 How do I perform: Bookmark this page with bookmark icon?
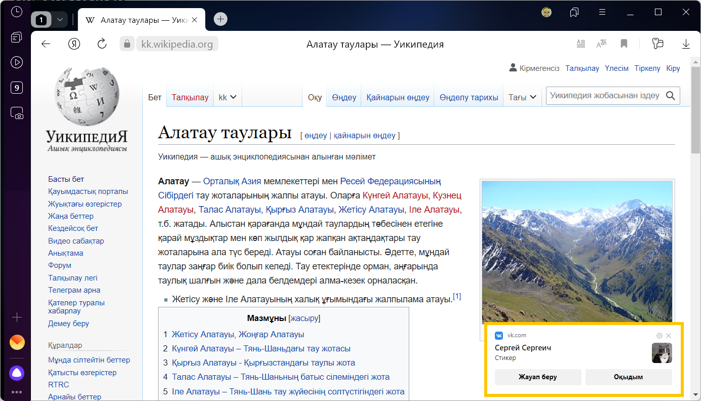pyautogui.click(x=624, y=44)
